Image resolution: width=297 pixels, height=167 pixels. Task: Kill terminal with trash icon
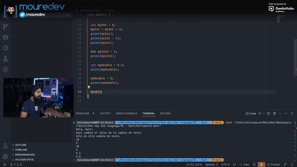(274, 113)
